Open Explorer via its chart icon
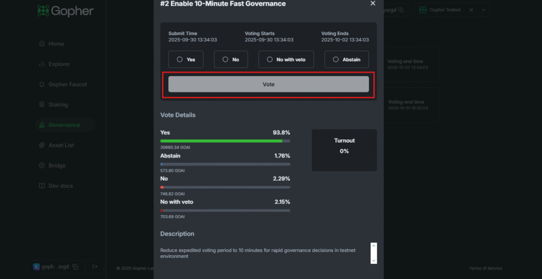The image size is (542, 279). pyautogui.click(x=42, y=64)
